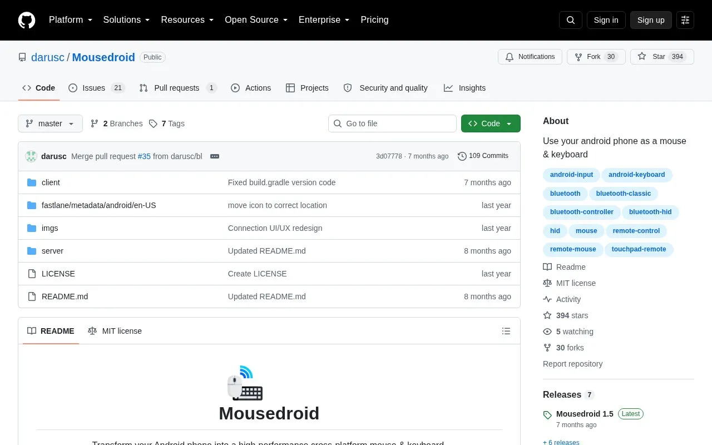This screenshot has height=445, width=712.
Task: Open the 394 stars link
Action: pyautogui.click(x=565, y=315)
